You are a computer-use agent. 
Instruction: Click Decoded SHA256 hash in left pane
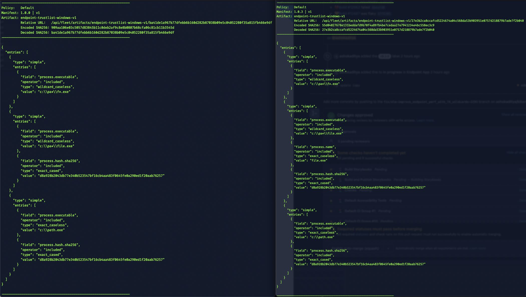click(x=112, y=33)
